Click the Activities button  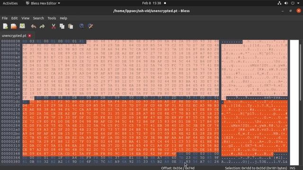tap(10, 3)
